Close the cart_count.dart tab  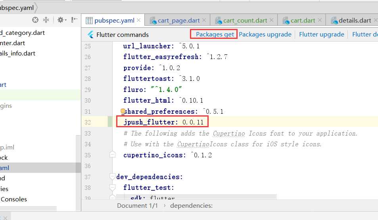(271, 20)
